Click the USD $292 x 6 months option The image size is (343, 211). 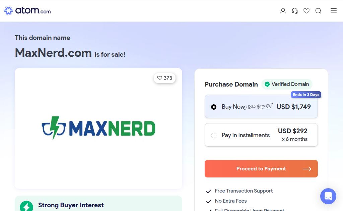tap(293, 135)
